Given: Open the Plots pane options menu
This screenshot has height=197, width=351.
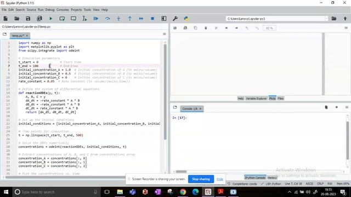Looking at the screenshot, I should point(346,28).
